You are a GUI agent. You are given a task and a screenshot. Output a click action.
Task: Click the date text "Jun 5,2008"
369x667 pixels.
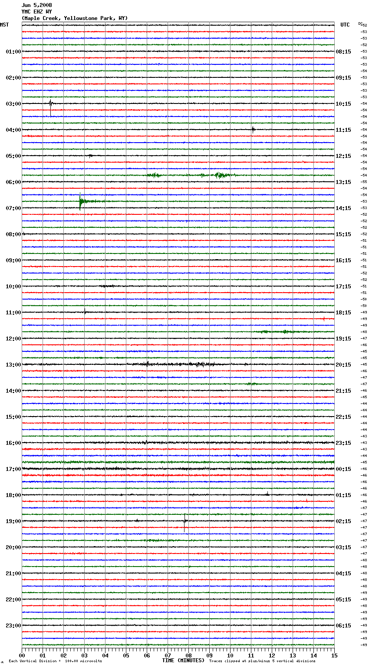tap(36, 5)
